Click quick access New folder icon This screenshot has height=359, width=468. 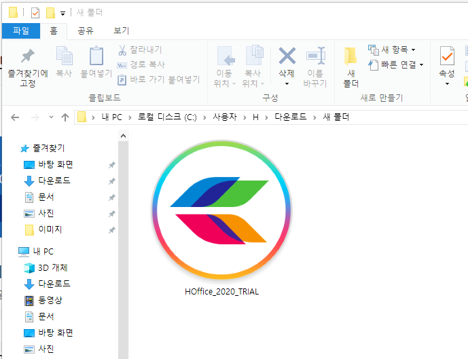click(x=50, y=13)
